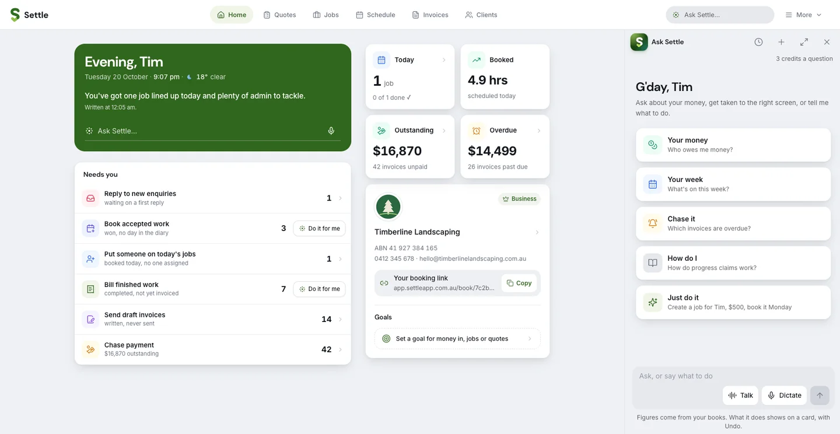
Task: Click the Chase it bell icon
Action: coord(653,223)
